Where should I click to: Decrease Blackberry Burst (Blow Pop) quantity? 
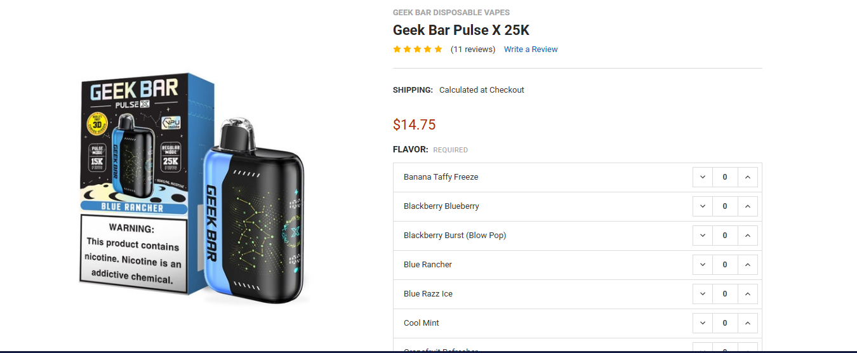[703, 236]
